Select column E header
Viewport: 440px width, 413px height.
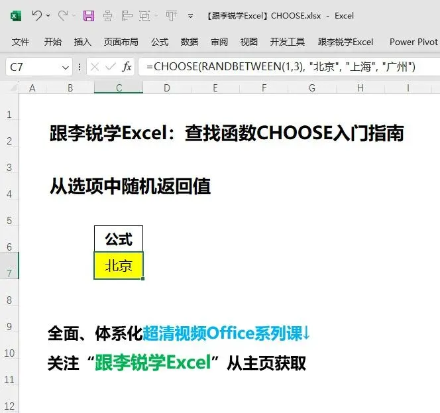[x=215, y=88]
